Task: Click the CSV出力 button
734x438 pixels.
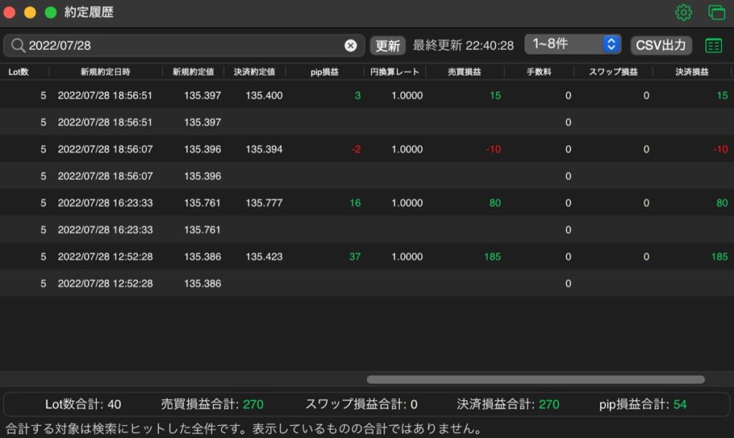Action: pyautogui.click(x=660, y=45)
